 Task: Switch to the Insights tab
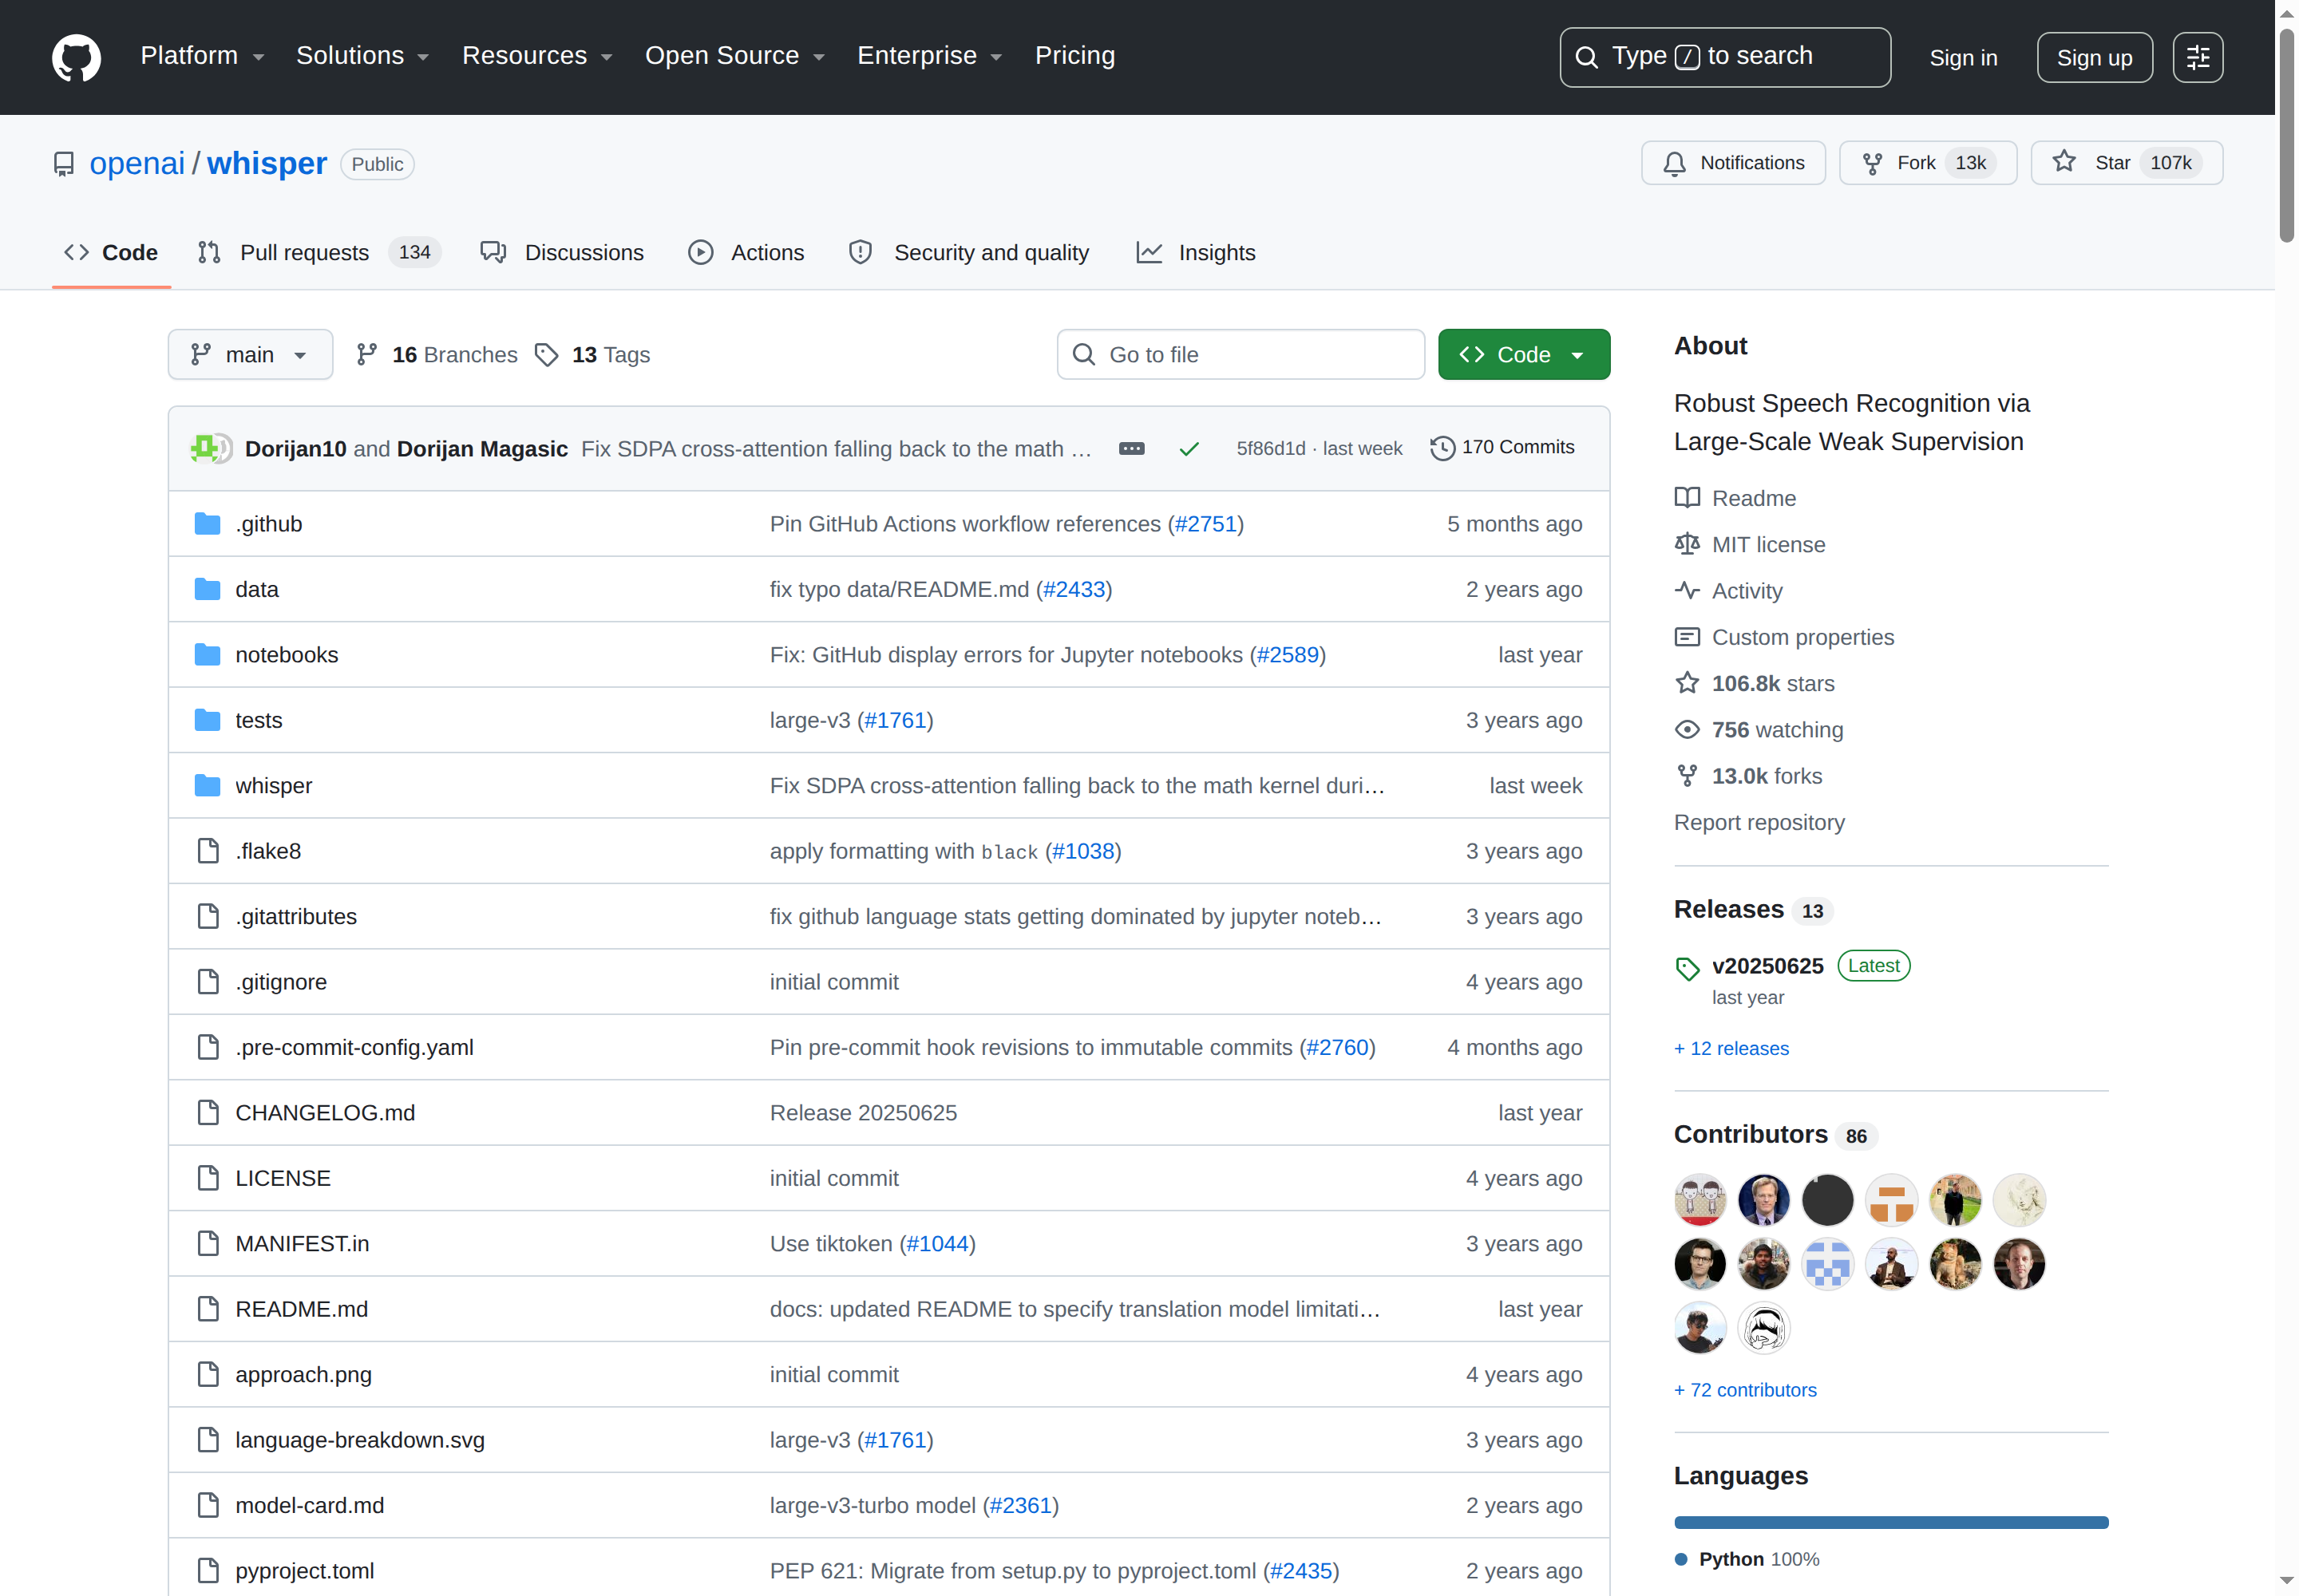(1196, 253)
